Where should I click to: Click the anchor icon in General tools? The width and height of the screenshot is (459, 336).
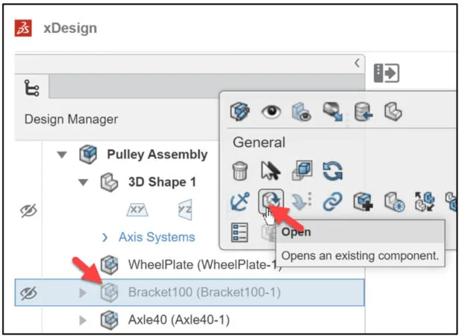click(240, 200)
